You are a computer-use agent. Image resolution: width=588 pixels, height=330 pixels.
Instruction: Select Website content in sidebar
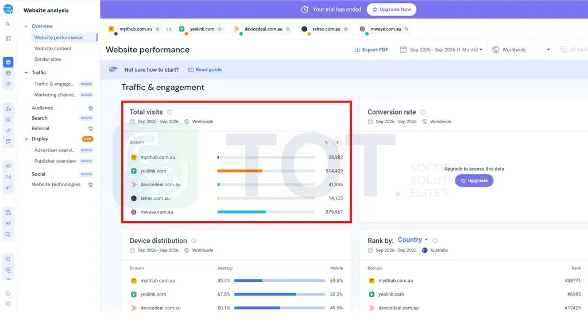pos(53,49)
